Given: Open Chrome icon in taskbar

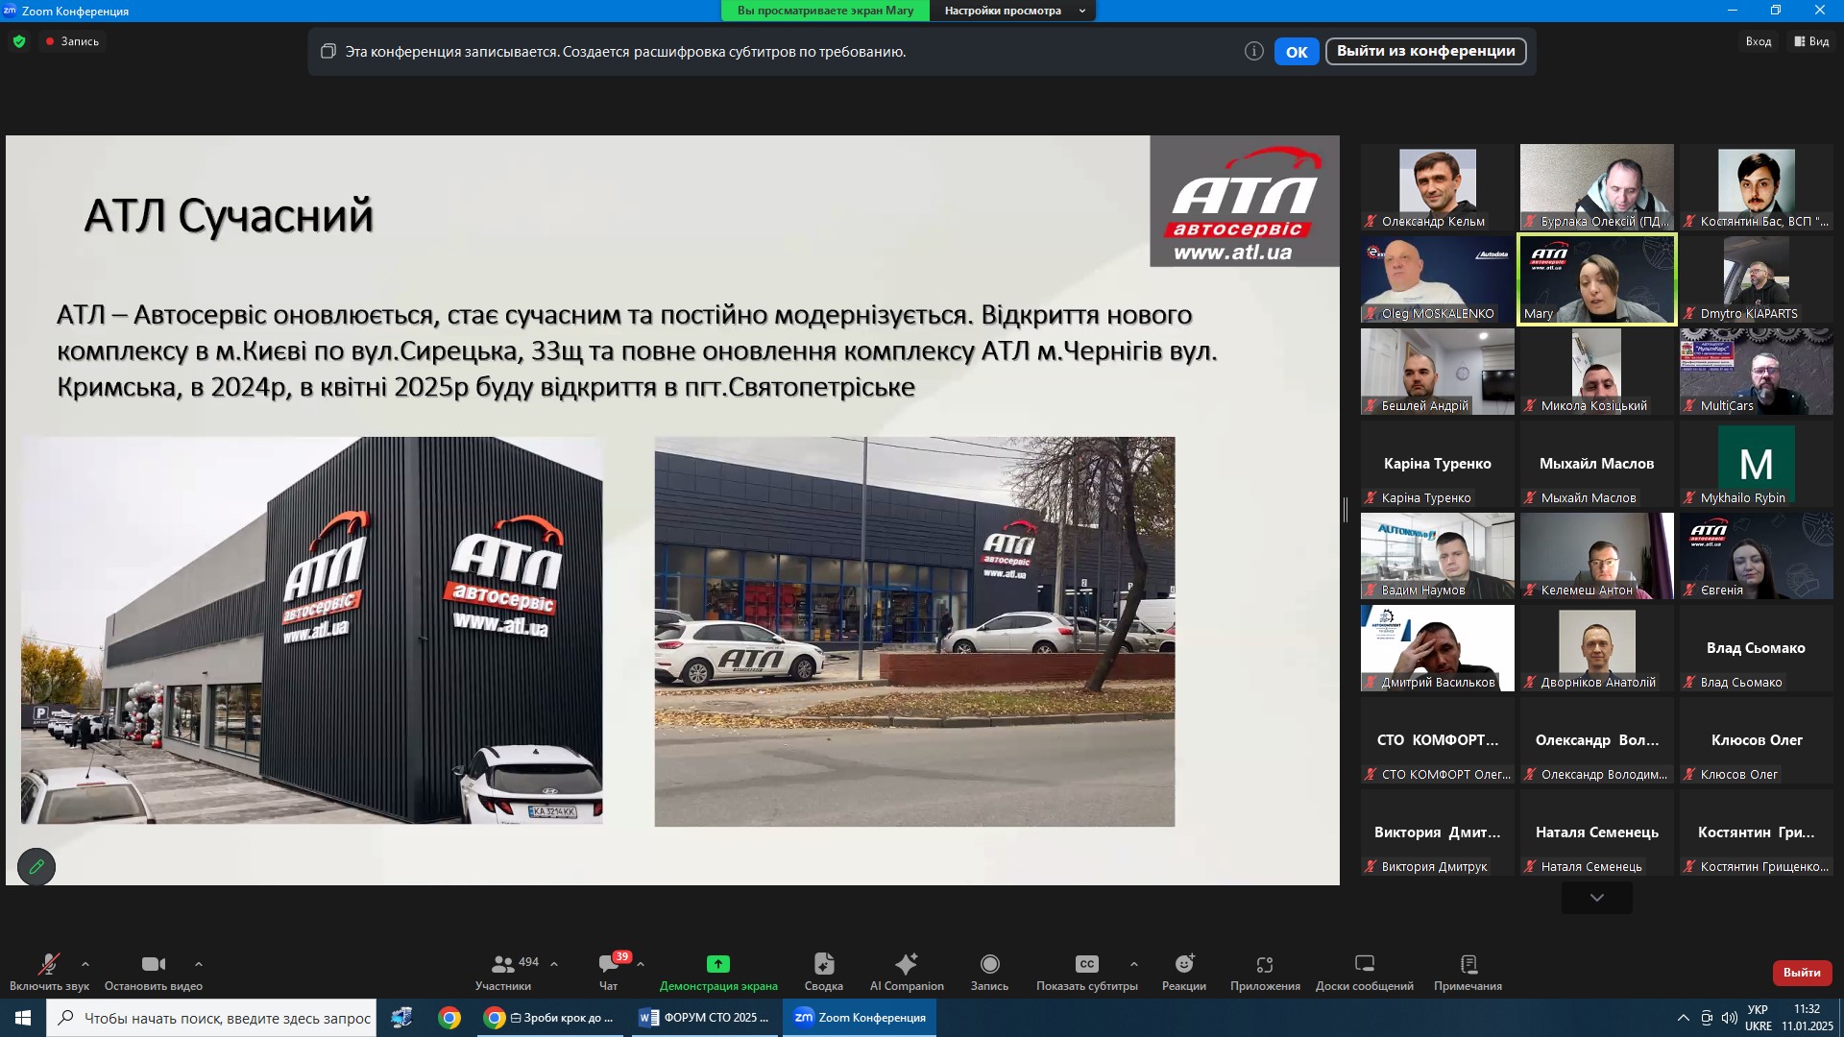Looking at the screenshot, I should point(449,1018).
